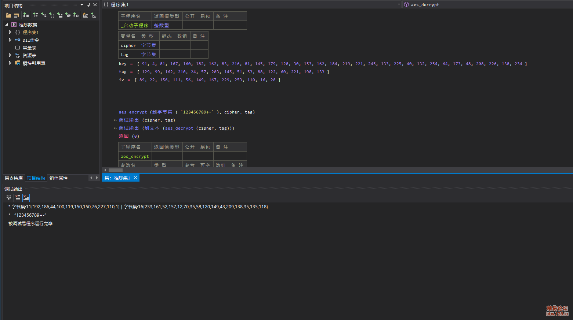573x320 pixels.
Task: Click the add data type box icon
Action: point(68,15)
